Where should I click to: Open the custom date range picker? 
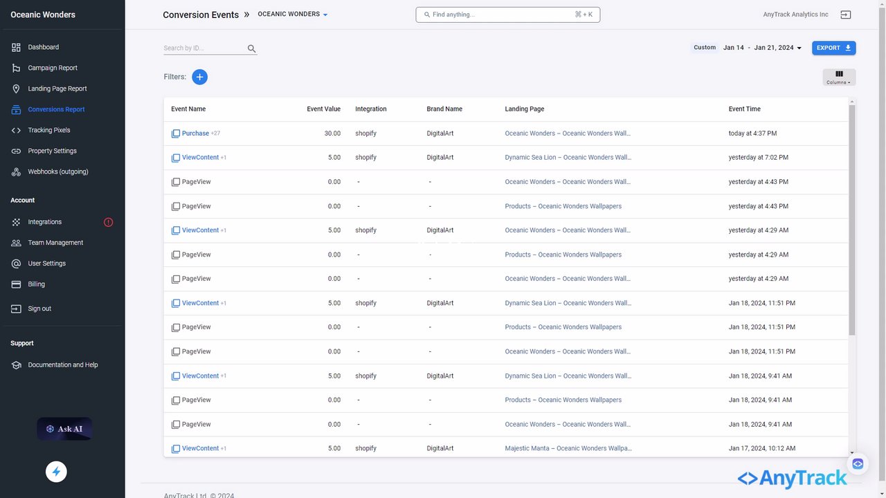click(761, 48)
